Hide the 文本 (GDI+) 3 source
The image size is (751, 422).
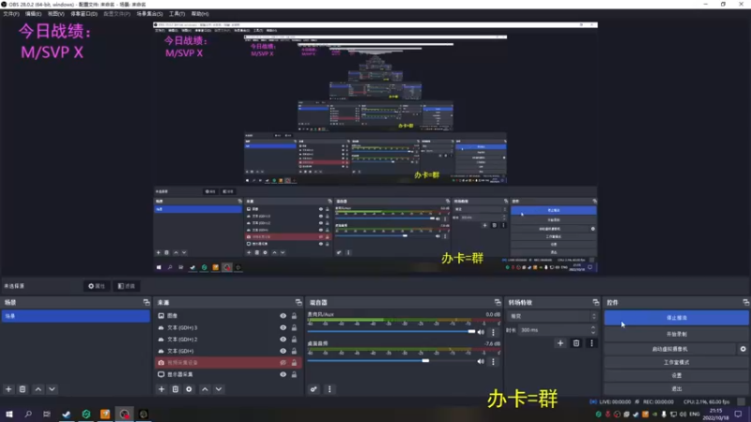tap(284, 327)
